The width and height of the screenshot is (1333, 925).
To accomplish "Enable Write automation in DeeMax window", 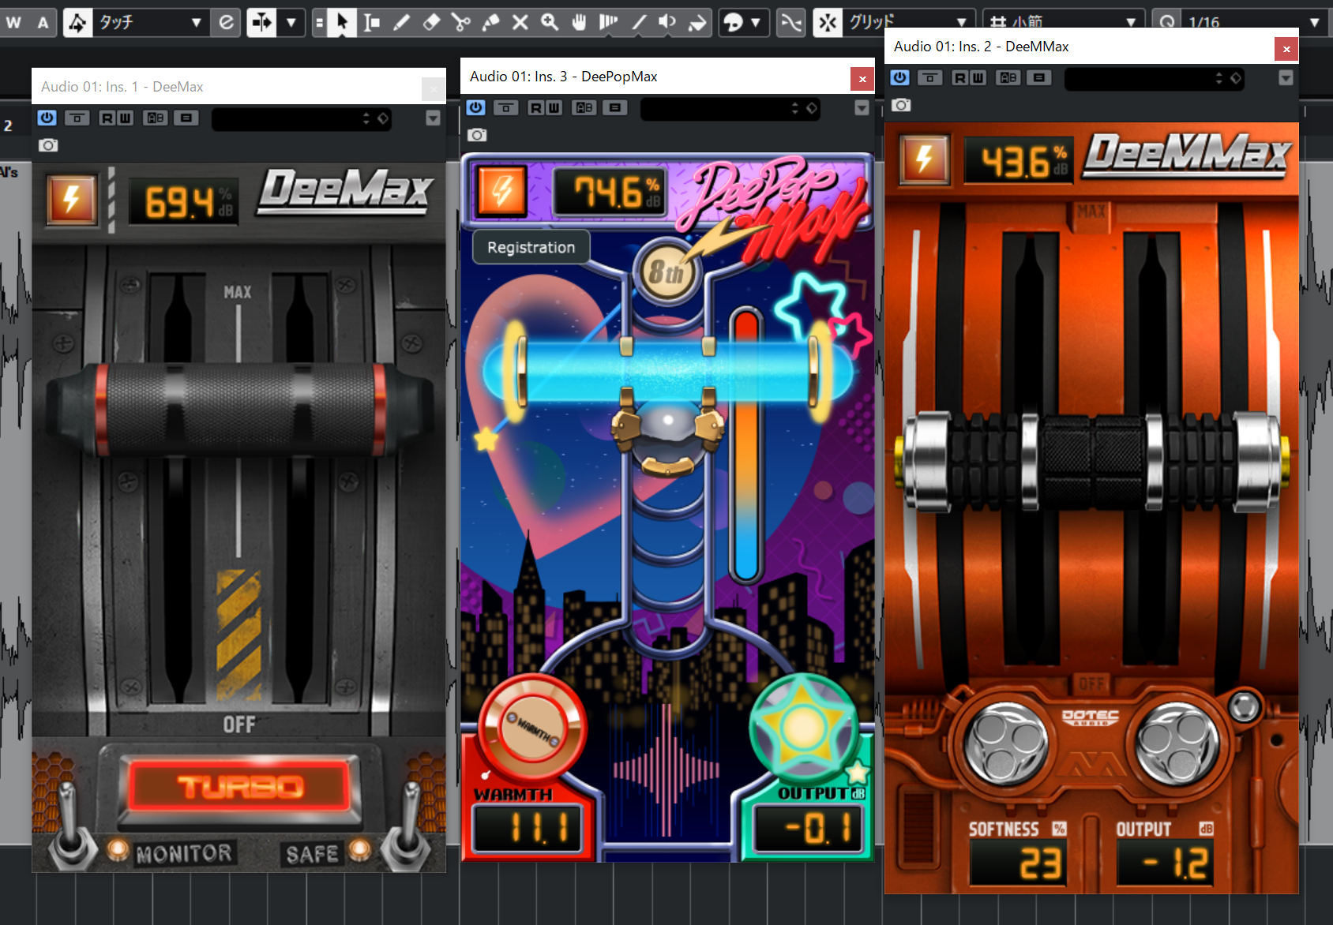I will click(125, 118).
